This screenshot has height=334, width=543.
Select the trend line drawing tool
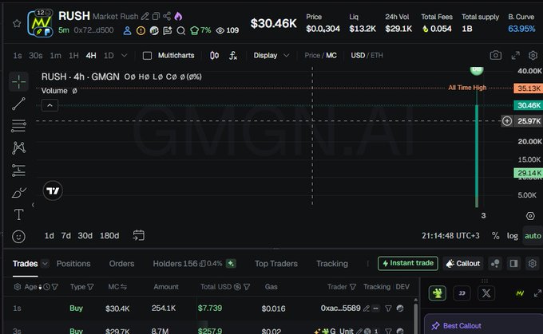click(18, 104)
